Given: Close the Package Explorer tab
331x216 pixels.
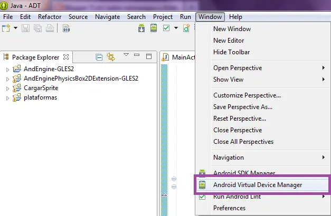Looking at the screenshot, I should 66,57.
